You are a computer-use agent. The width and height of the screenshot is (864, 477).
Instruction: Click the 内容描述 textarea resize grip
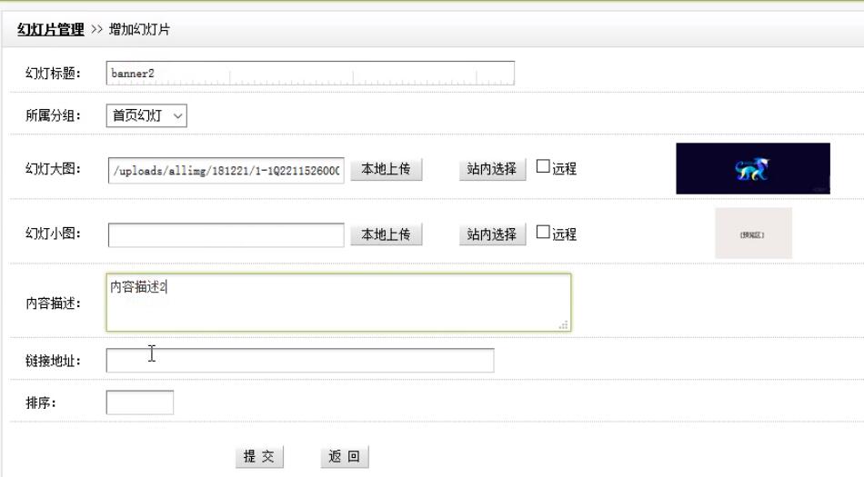coord(564,324)
